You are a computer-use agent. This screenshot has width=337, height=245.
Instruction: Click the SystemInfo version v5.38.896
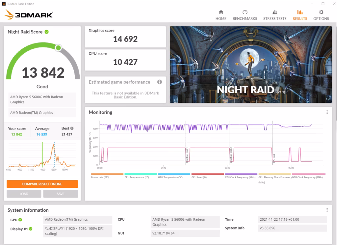click(292, 228)
